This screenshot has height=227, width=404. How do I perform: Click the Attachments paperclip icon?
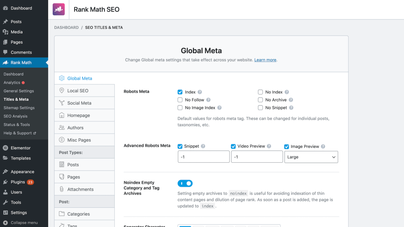[x=62, y=189]
